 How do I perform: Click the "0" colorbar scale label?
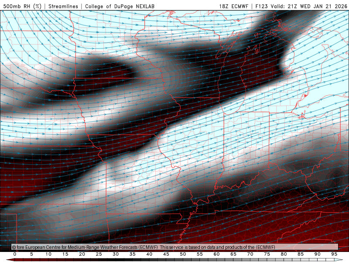tap(15, 254)
